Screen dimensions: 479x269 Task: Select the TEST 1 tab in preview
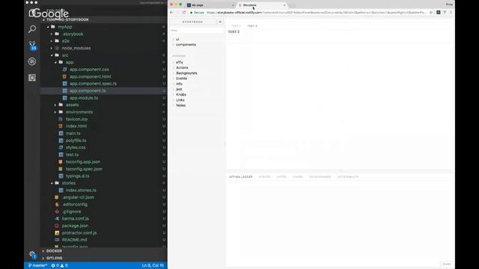[x=236, y=26]
